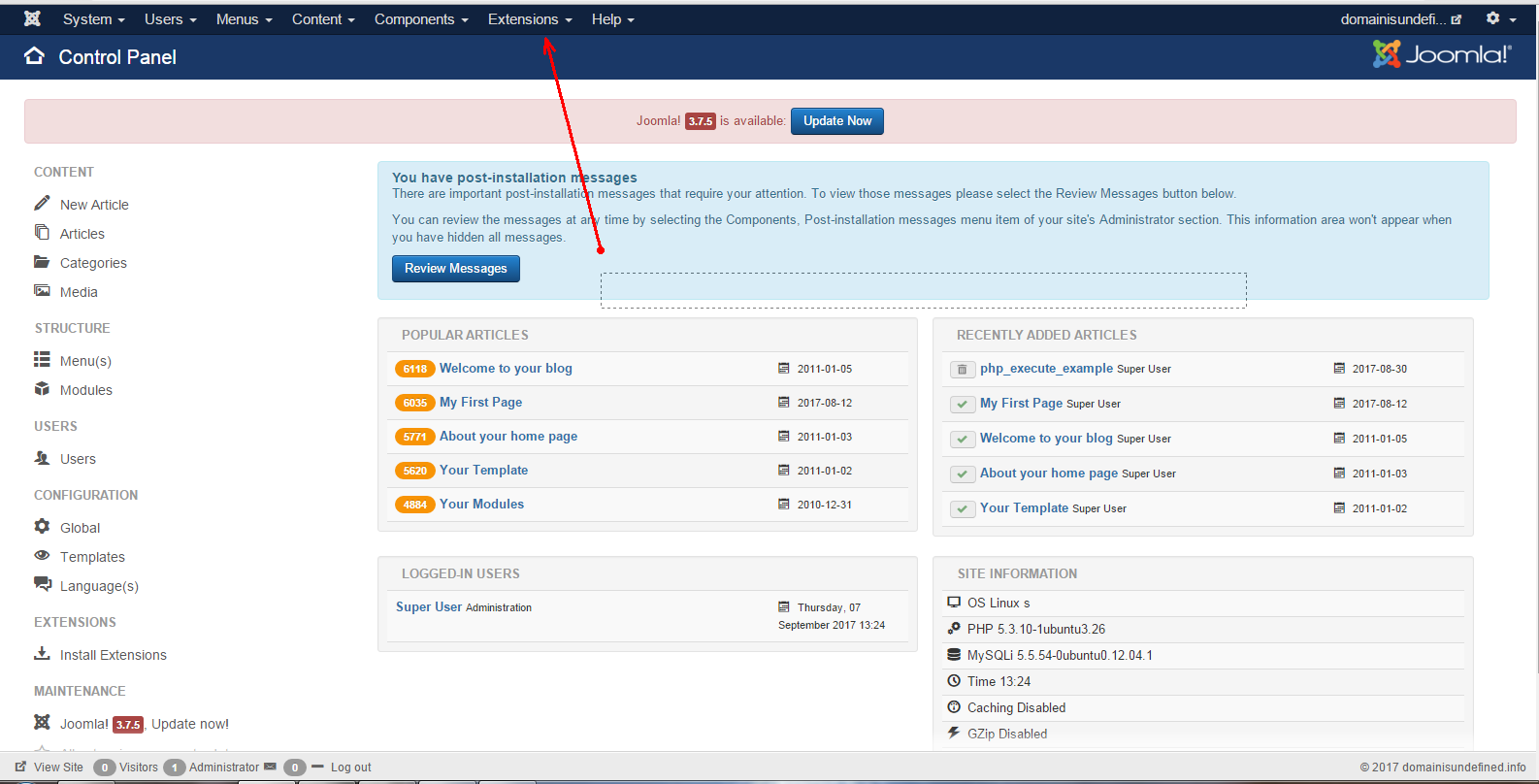Click the OS Linux monitor icon
1539x784 pixels.
(x=954, y=602)
